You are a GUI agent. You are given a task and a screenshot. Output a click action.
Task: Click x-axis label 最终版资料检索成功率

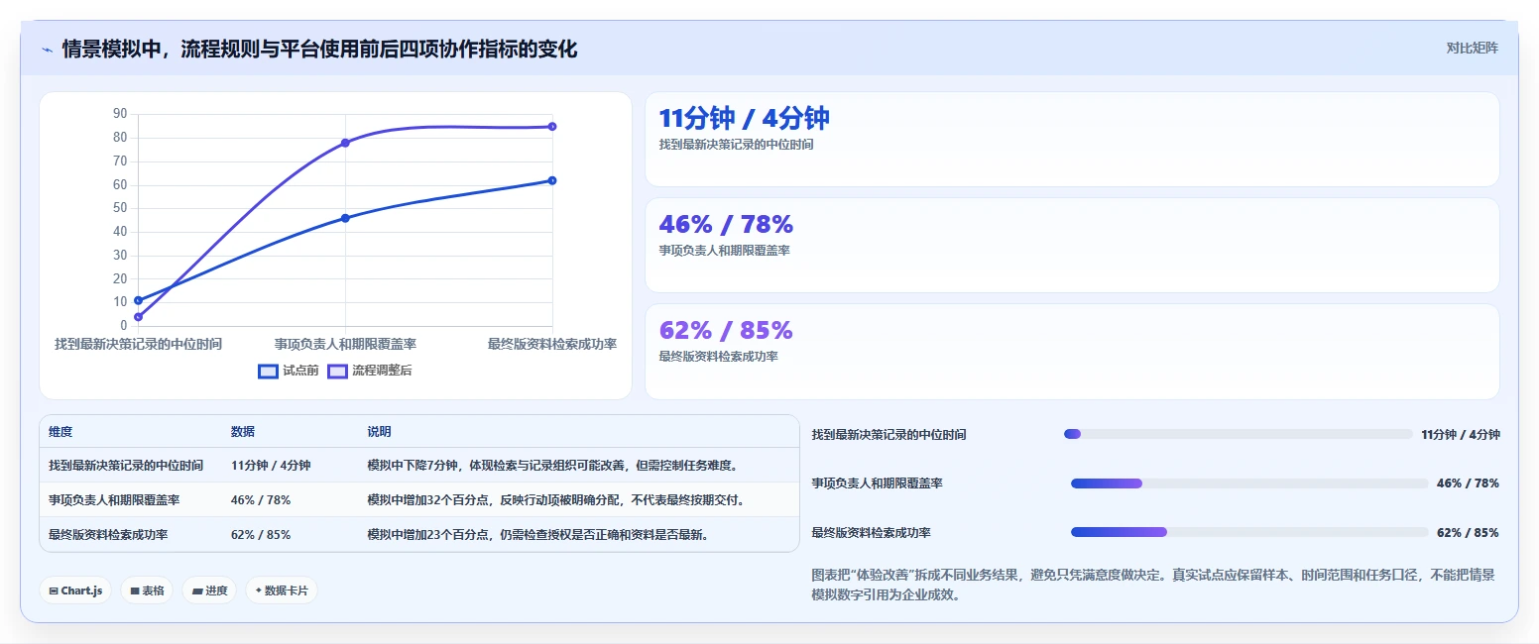pyautogui.click(x=552, y=344)
